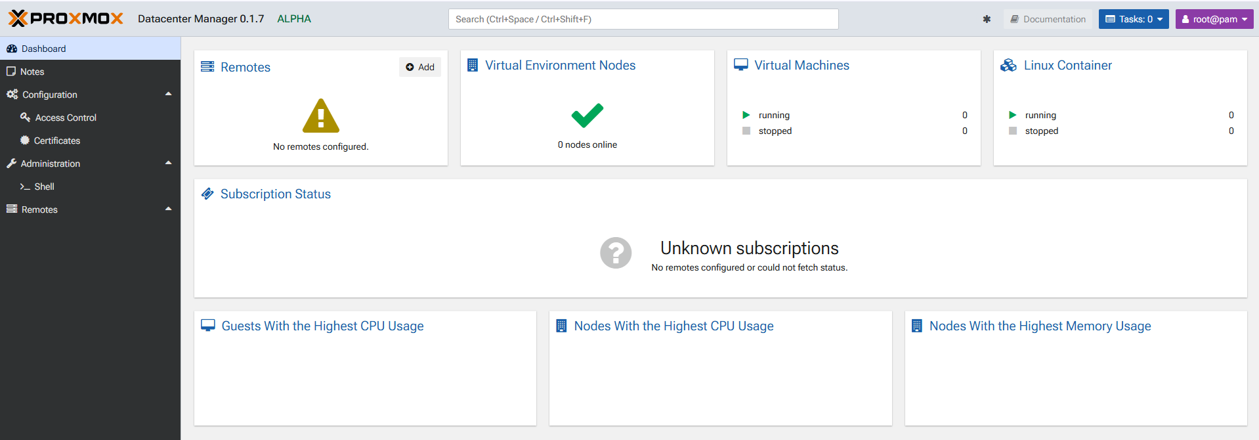Collapse the Remotes sidebar section arrow
This screenshot has height=440, width=1259.
168,209
